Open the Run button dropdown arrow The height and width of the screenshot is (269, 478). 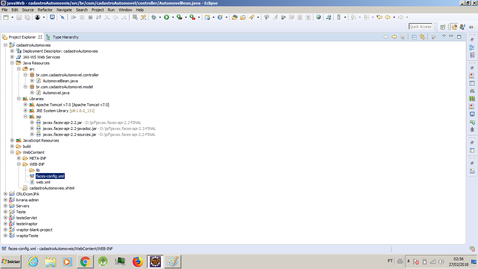click(173, 17)
